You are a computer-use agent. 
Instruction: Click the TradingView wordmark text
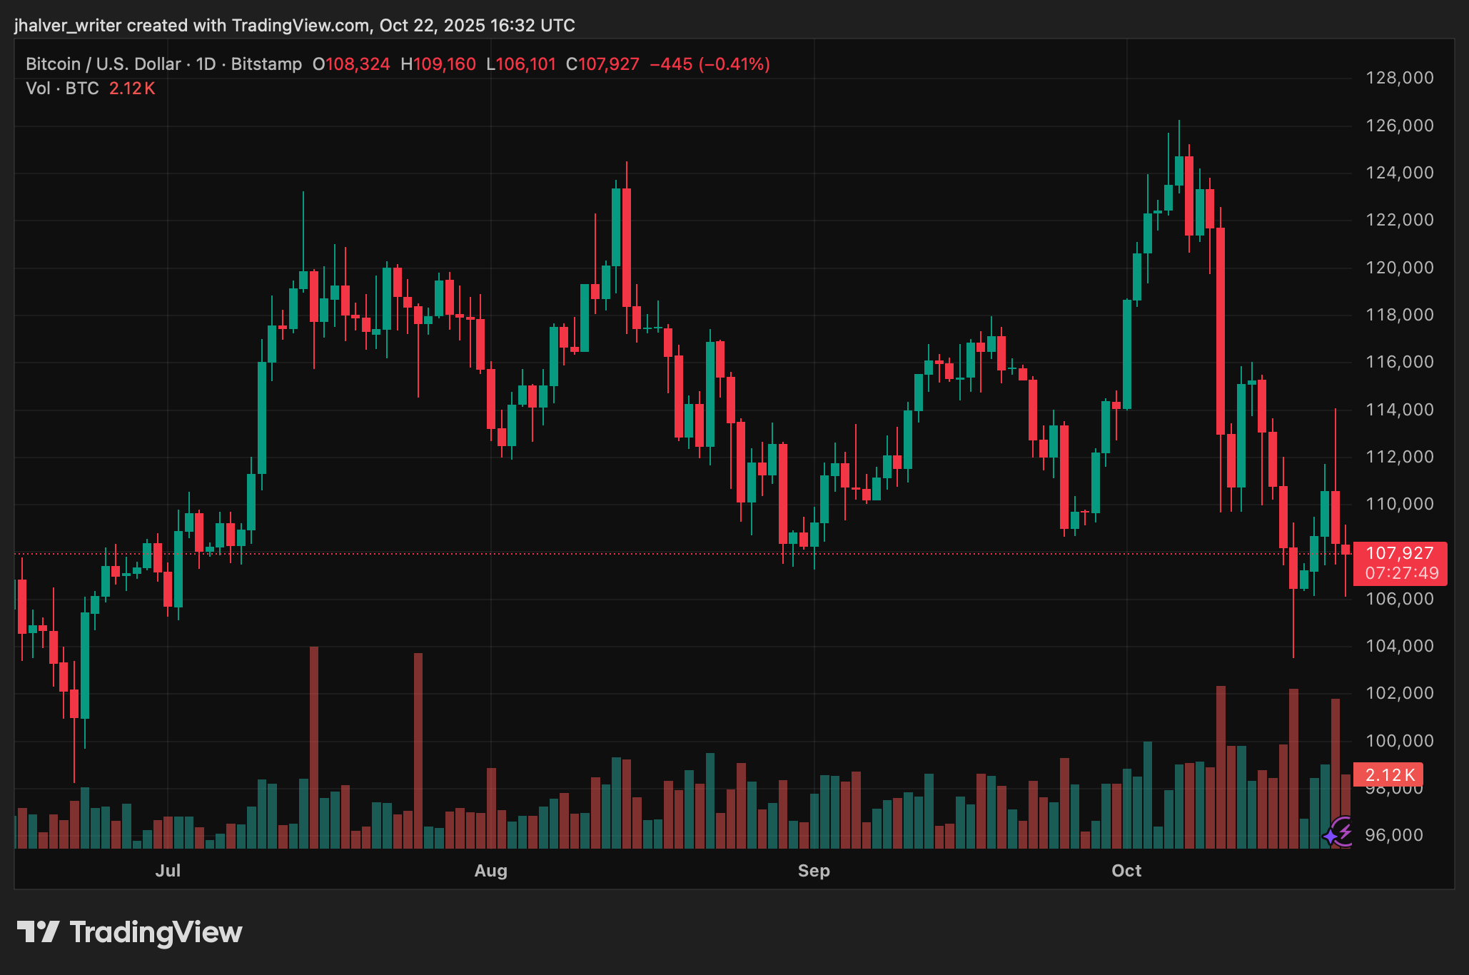coord(156,932)
